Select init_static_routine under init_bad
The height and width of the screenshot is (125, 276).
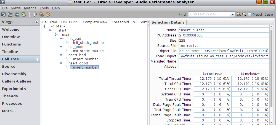tap(88, 43)
